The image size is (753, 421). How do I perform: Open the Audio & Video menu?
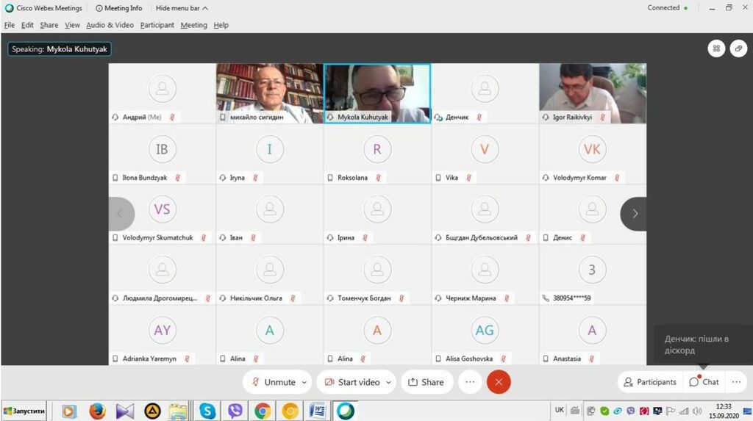(110, 25)
